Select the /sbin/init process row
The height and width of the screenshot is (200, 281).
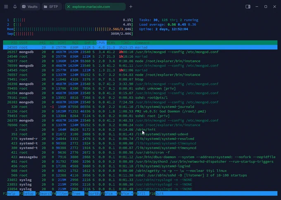coord(140,130)
